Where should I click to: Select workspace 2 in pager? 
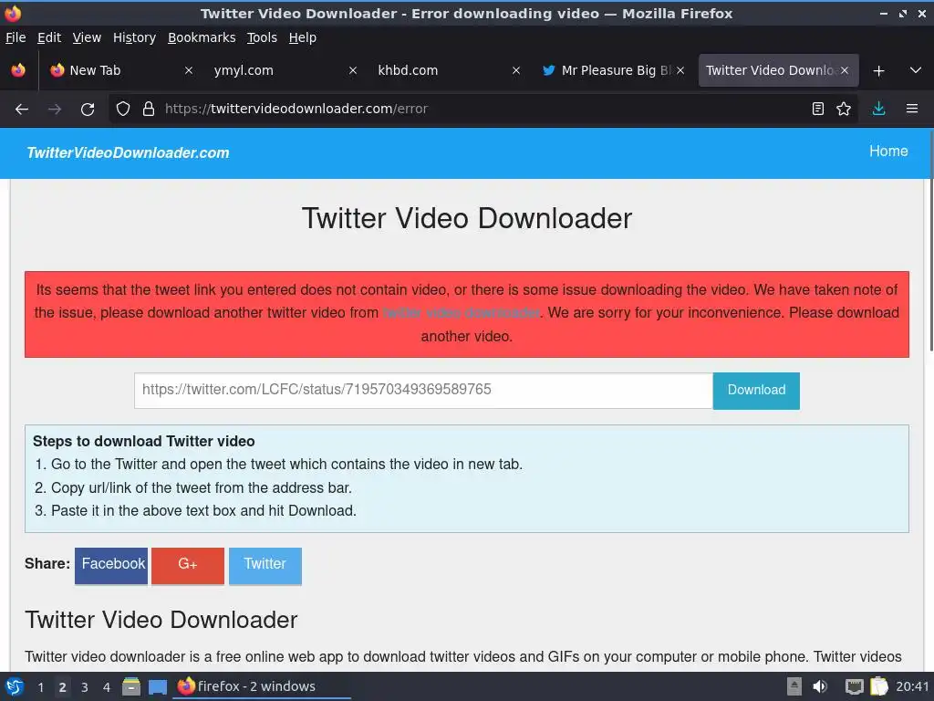pos(63,687)
